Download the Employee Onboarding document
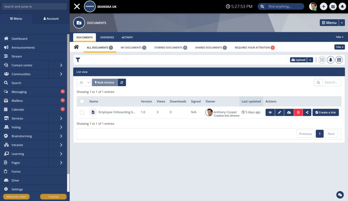This screenshot has width=348, height=201. pos(289,112)
